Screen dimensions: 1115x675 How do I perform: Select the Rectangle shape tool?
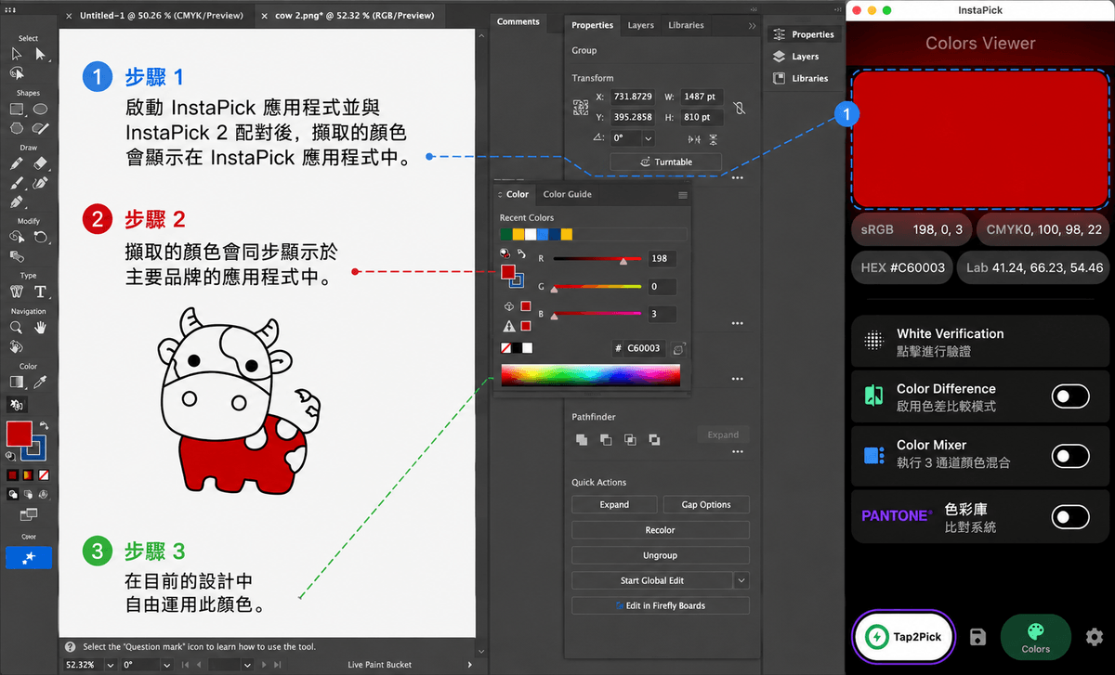(x=17, y=109)
